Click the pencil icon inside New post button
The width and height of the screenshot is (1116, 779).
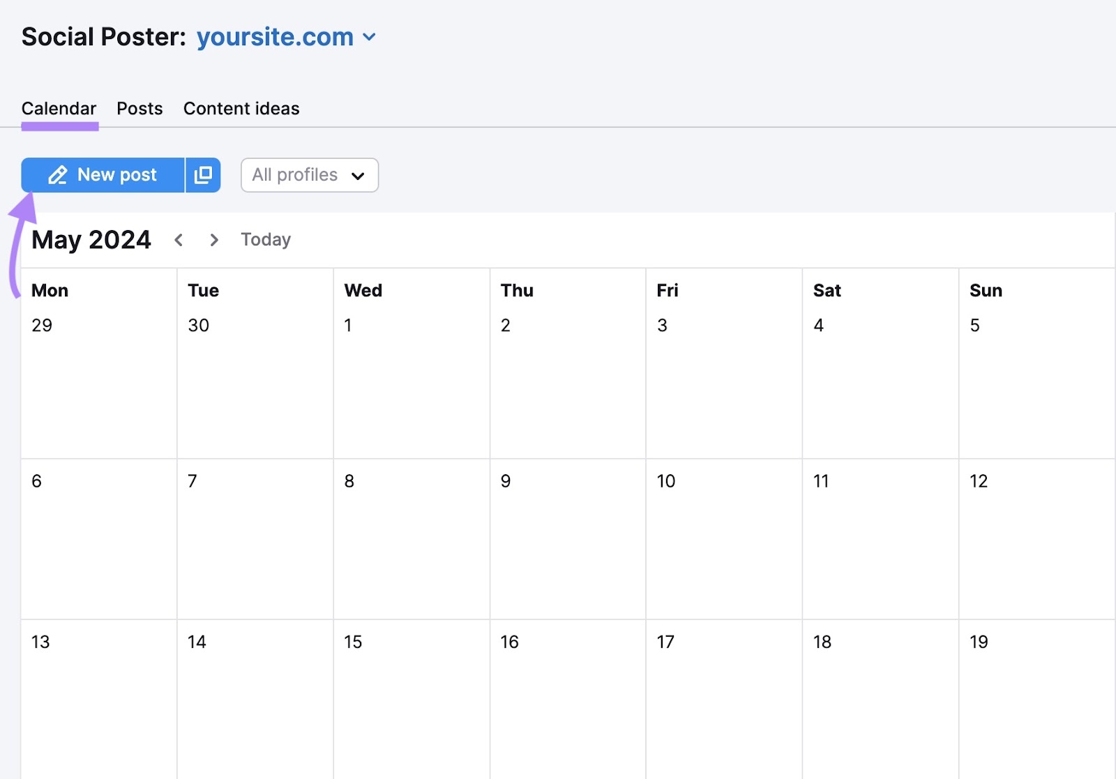click(x=59, y=175)
